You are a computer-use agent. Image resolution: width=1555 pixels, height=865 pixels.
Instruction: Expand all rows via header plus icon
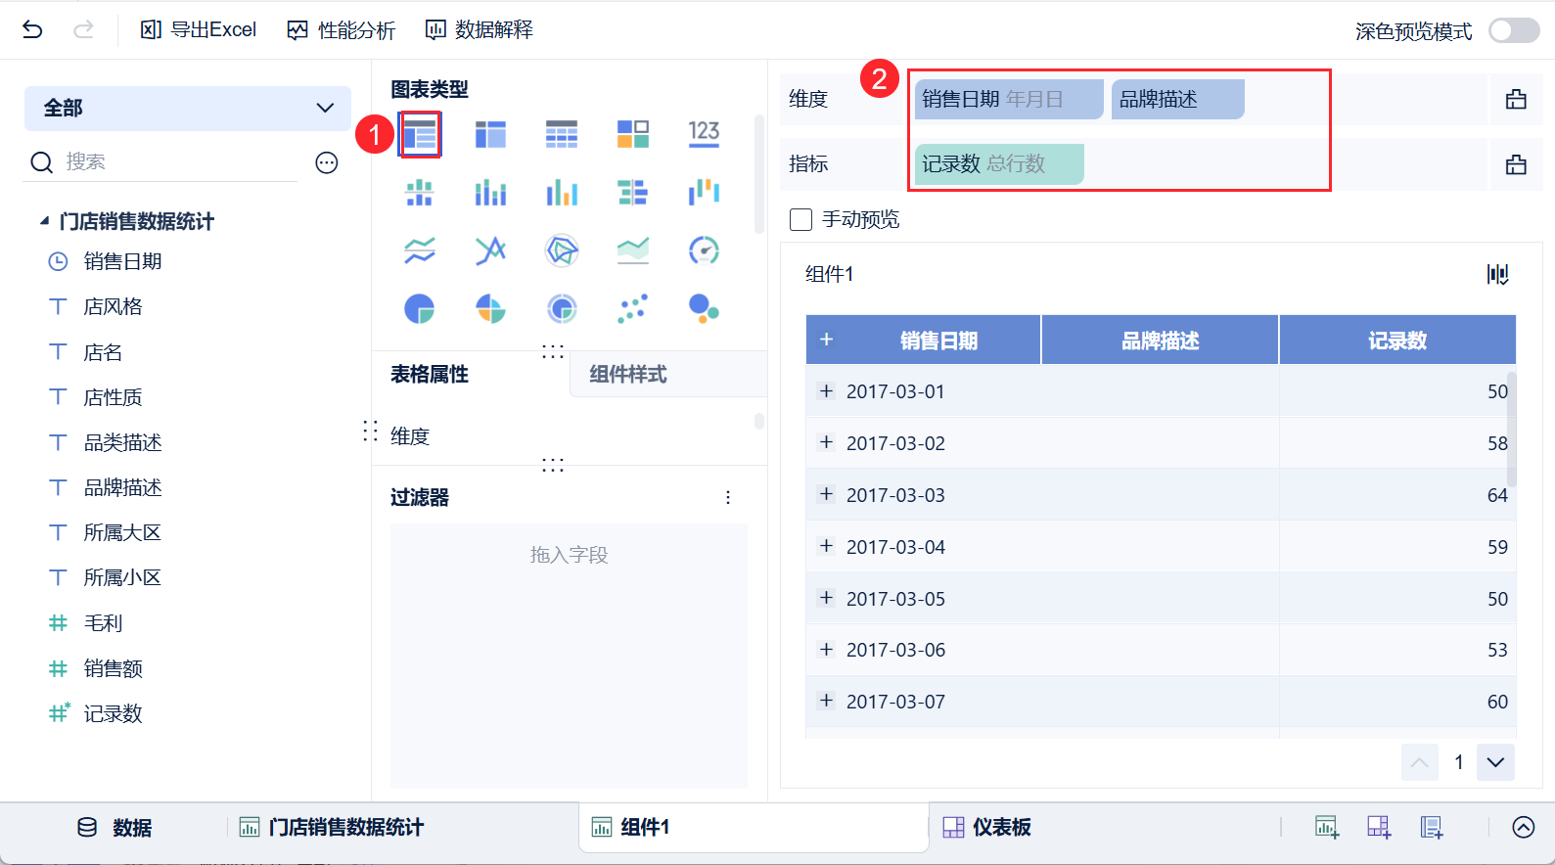tap(827, 340)
